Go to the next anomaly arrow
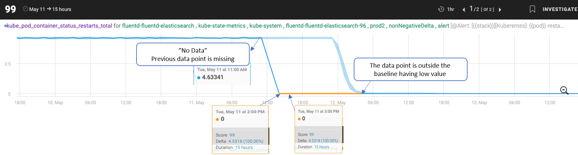Viewport: 578px width, 155px height. 500,10
